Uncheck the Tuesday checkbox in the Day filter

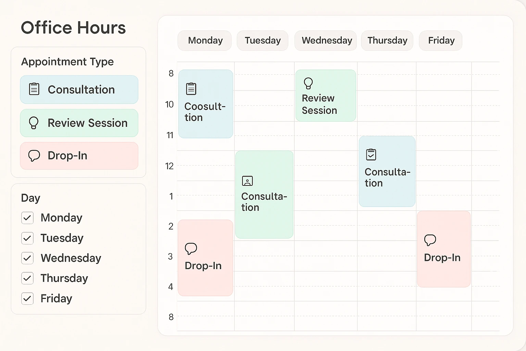point(27,238)
